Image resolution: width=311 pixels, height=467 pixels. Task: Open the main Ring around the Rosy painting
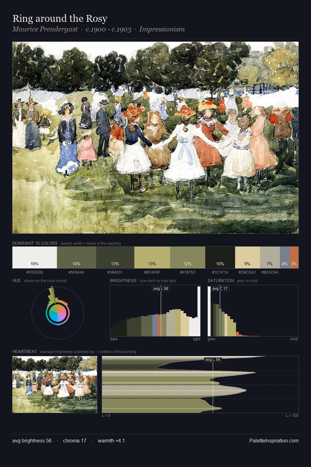pyautogui.click(x=155, y=138)
